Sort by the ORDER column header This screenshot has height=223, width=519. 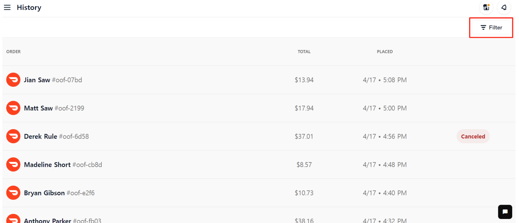point(13,52)
